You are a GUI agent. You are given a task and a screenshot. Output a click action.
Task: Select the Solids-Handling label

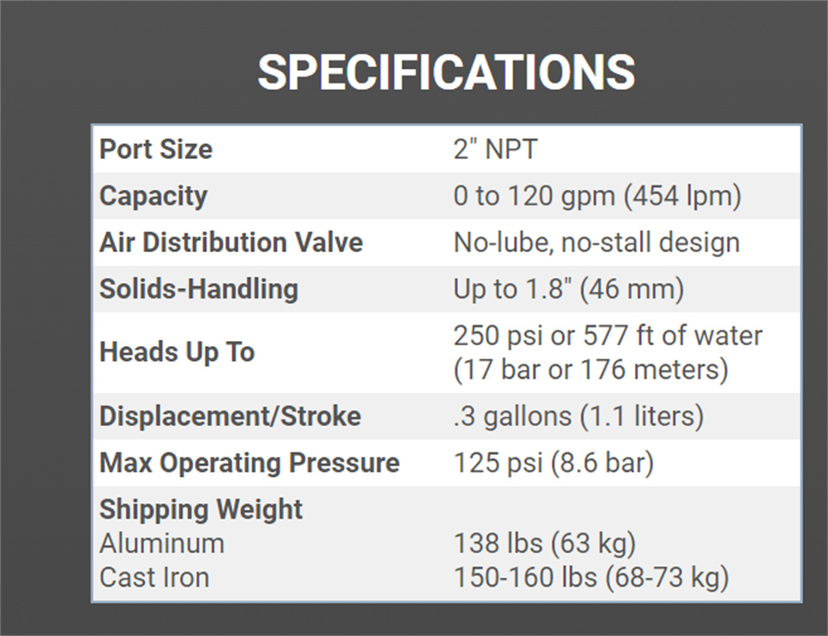(198, 289)
